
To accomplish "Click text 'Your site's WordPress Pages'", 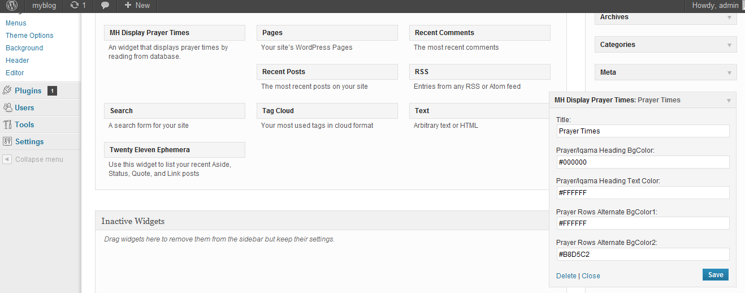I will [x=307, y=48].
